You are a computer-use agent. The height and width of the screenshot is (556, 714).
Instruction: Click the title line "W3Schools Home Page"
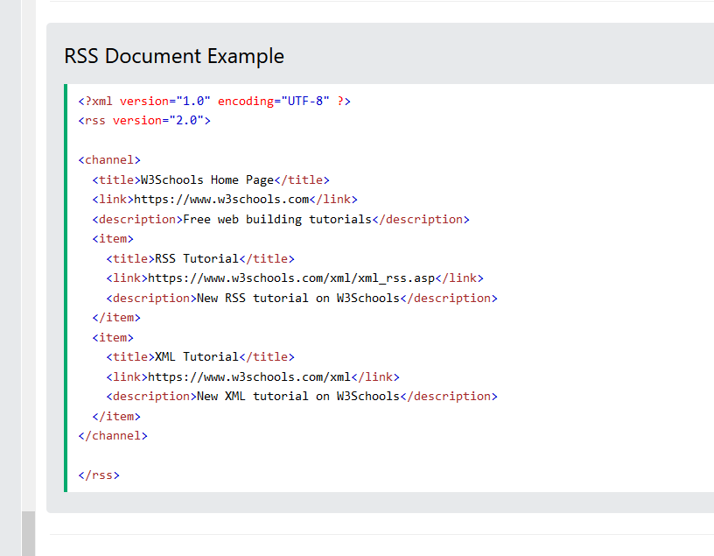(x=211, y=180)
